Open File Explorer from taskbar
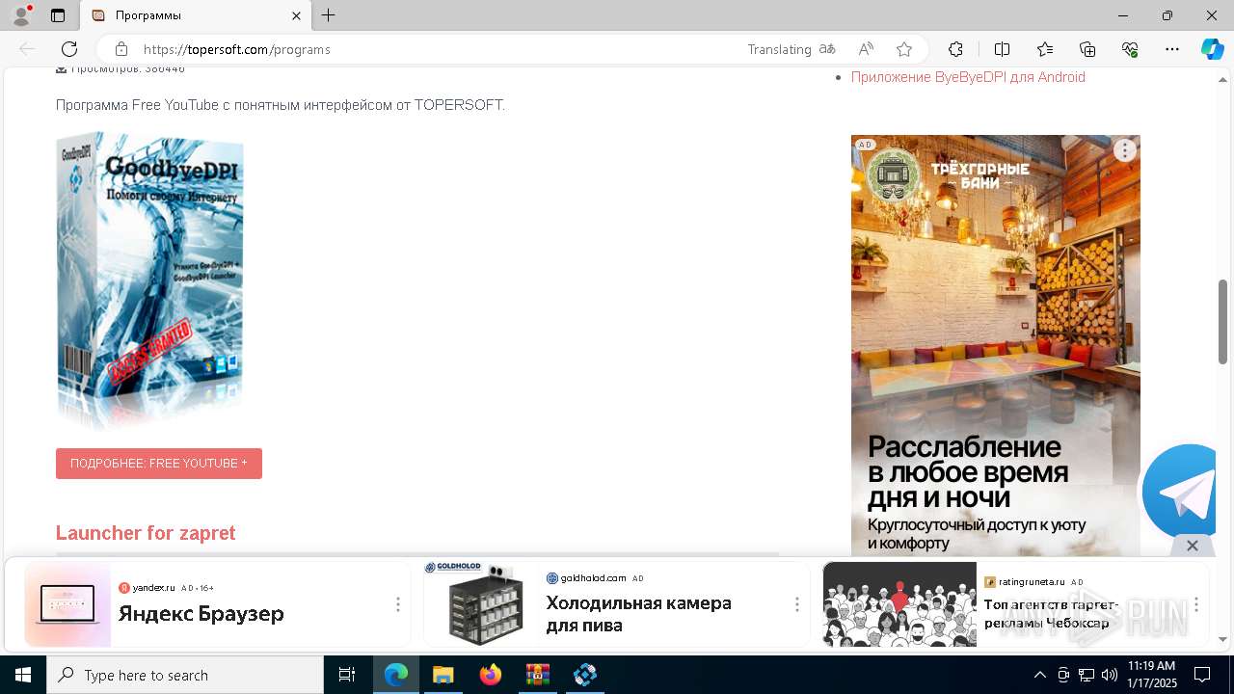The image size is (1234, 694). click(443, 675)
